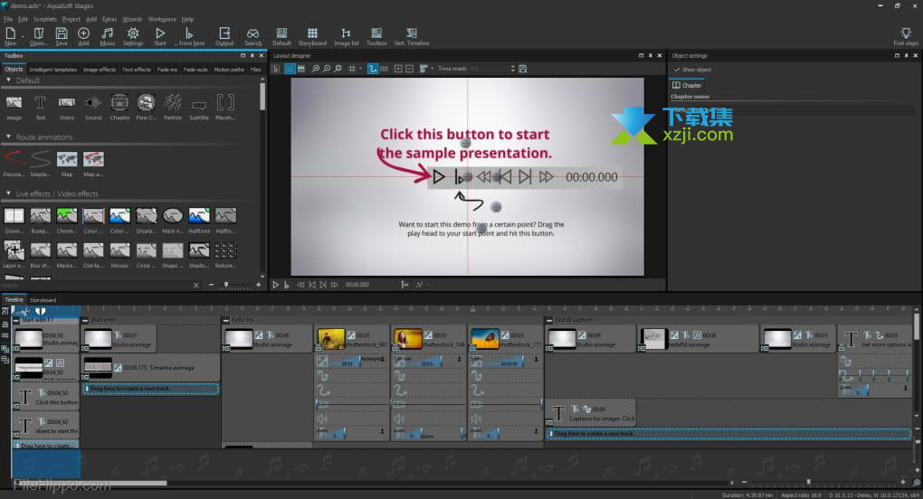Click the Chapter name input field
This screenshot has width=923, height=499.
coord(792,109)
